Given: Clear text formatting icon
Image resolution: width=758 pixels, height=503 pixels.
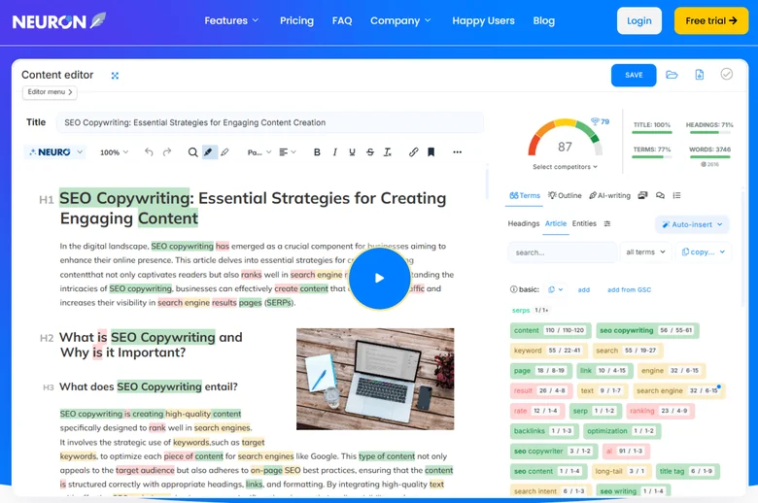Looking at the screenshot, I should pyautogui.click(x=387, y=152).
